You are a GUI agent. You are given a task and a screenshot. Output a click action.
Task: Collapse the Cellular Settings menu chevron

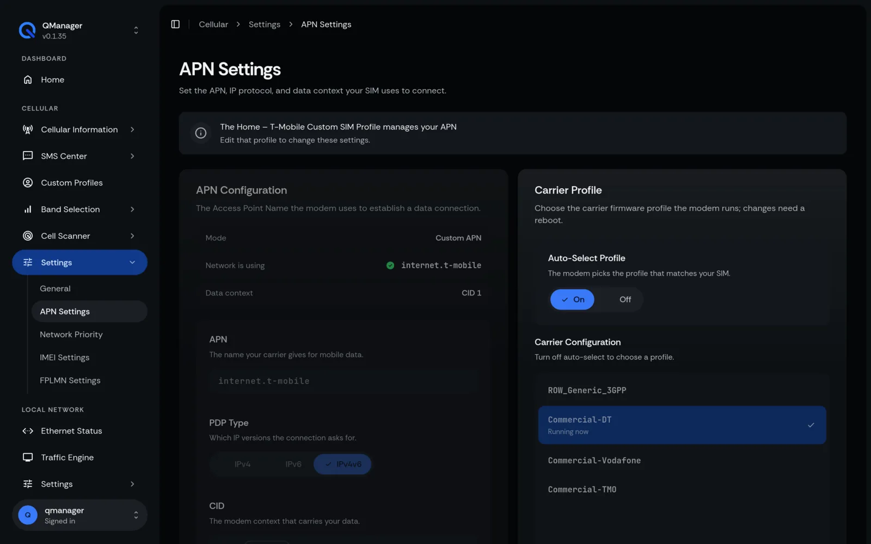(x=132, y=263)
